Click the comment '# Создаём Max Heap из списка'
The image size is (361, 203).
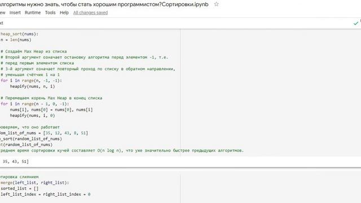pyautogui.click(x=34, y=51)
